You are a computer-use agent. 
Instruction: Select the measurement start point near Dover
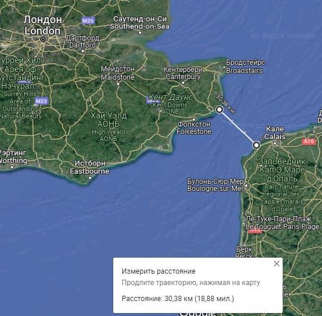click(219, 109)
